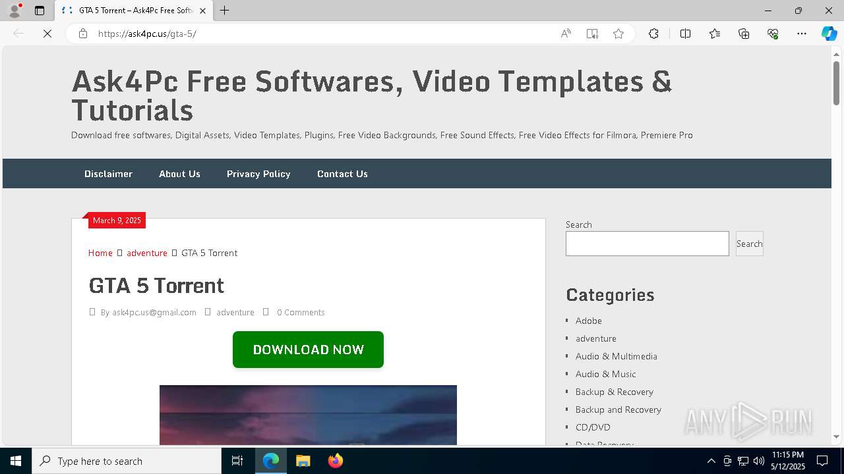This screenshot has height=474, width=844.
Task: Open author ask4pc.us@gmail.com link
Action: (x=154, y=312)
